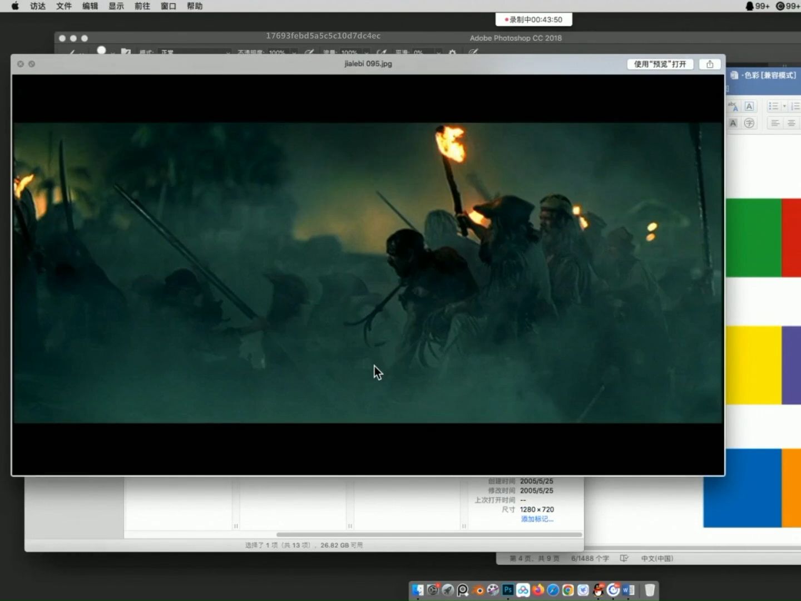Viewport: 801px width, 601px height.
Task: Open Microsoft Word from the Dock
Action: click(629, 590)
